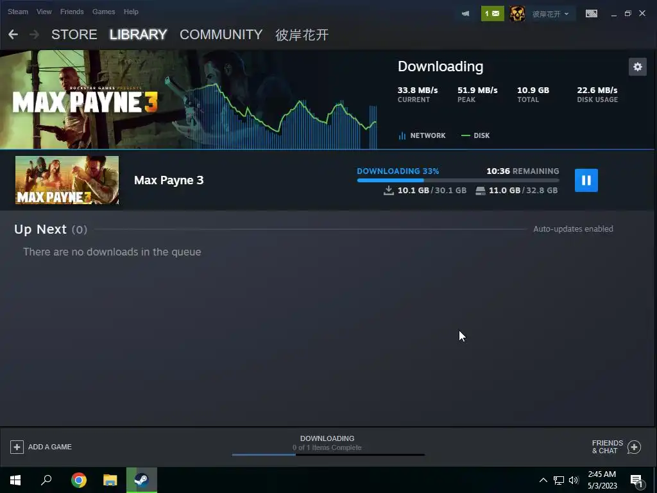Click the Steam taskbar icon

(142, 480)
